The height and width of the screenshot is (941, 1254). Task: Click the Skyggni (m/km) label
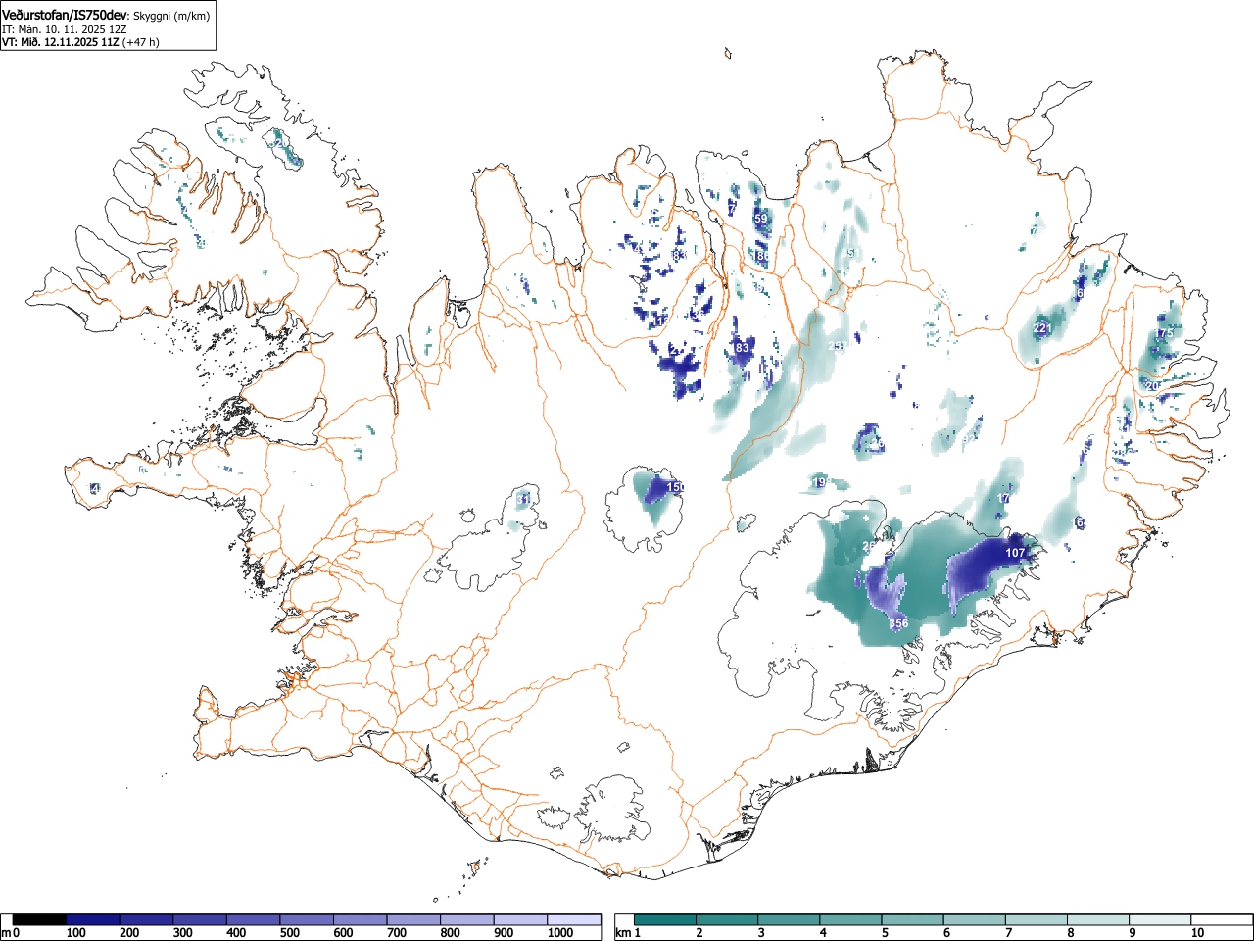tap(171, 16)
